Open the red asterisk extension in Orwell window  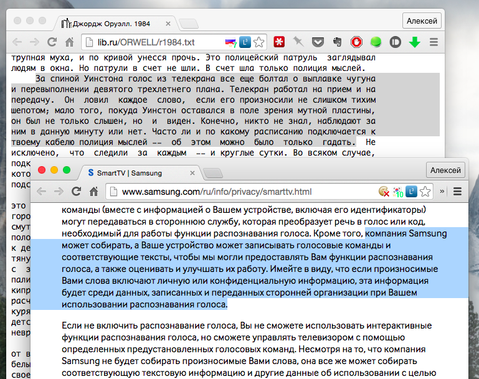coord(279,42)
